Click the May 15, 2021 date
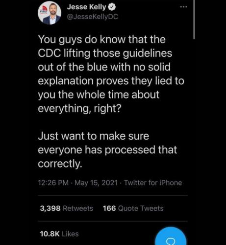This screenshot has width=226, height=245. (96, 183)
